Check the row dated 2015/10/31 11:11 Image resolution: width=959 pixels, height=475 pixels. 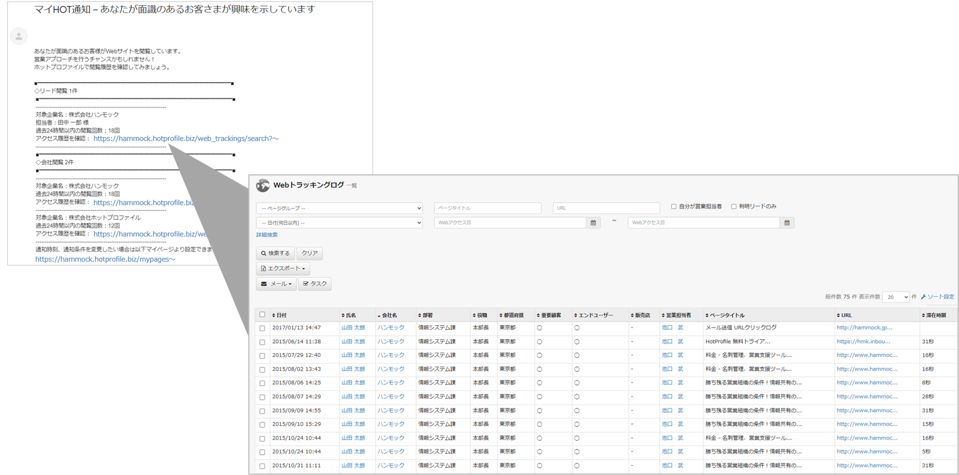click(x=262, y=466)
